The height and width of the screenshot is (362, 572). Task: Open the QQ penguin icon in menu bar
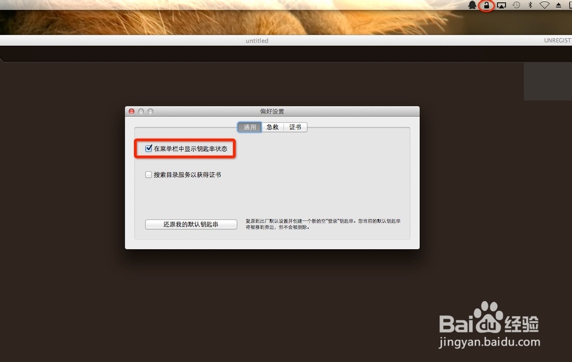(471, 5)
